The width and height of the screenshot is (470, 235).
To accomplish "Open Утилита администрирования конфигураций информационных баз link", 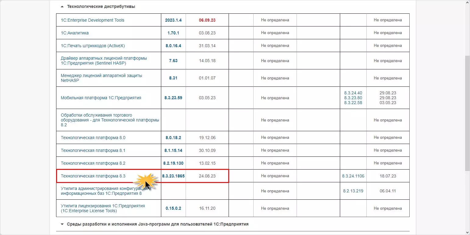I will pyautogui.click(x=106, y=191).
